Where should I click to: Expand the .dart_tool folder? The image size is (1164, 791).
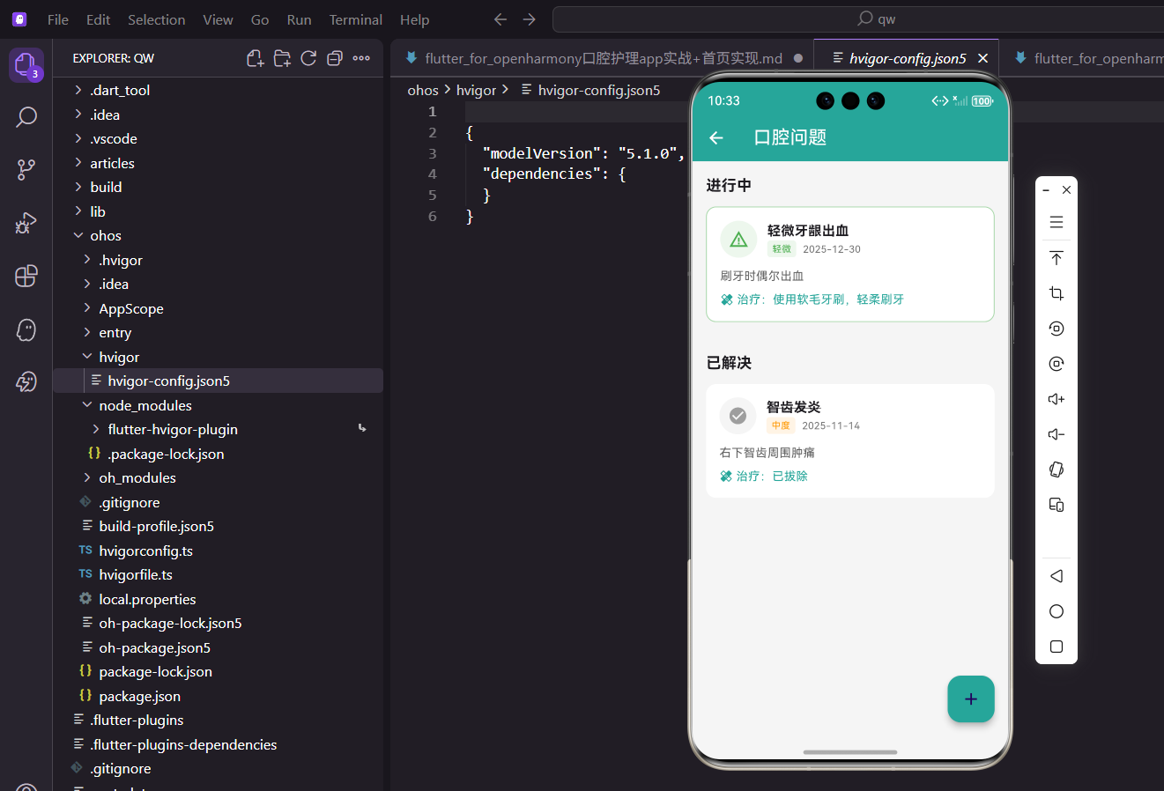[218, 90]
